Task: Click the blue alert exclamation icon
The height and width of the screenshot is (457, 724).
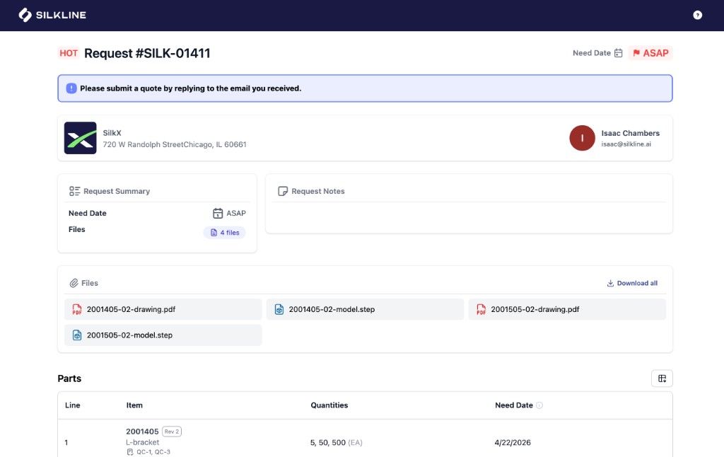Action: click(71, 88)
